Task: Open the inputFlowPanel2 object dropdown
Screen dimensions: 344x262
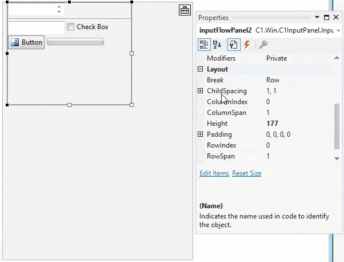Action: 339,30
